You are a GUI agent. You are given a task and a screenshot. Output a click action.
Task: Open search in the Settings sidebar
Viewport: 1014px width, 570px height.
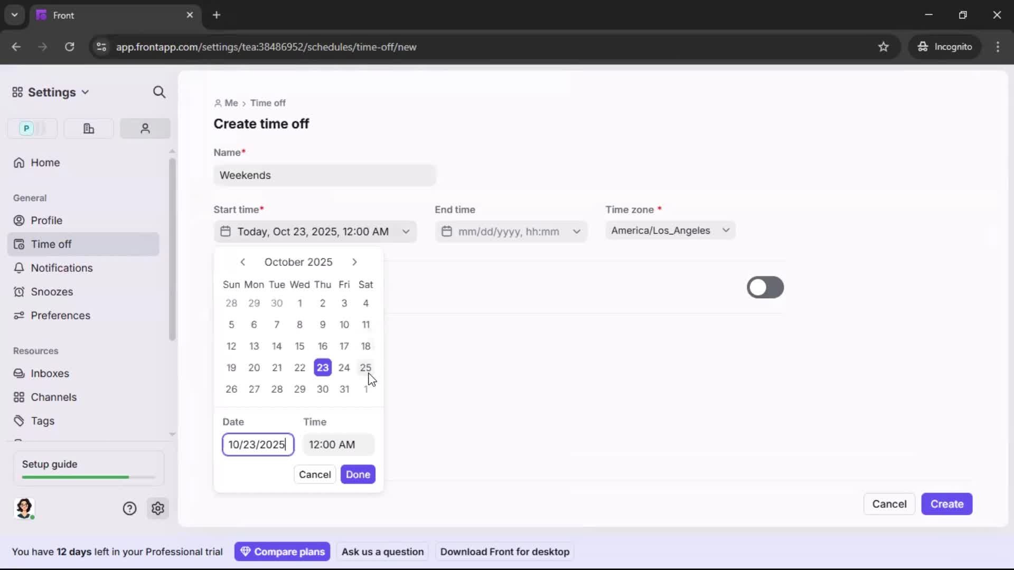pos(159,92)
